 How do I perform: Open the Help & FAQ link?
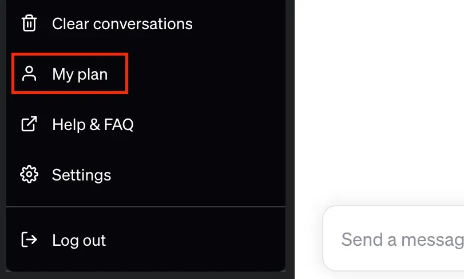145,124
